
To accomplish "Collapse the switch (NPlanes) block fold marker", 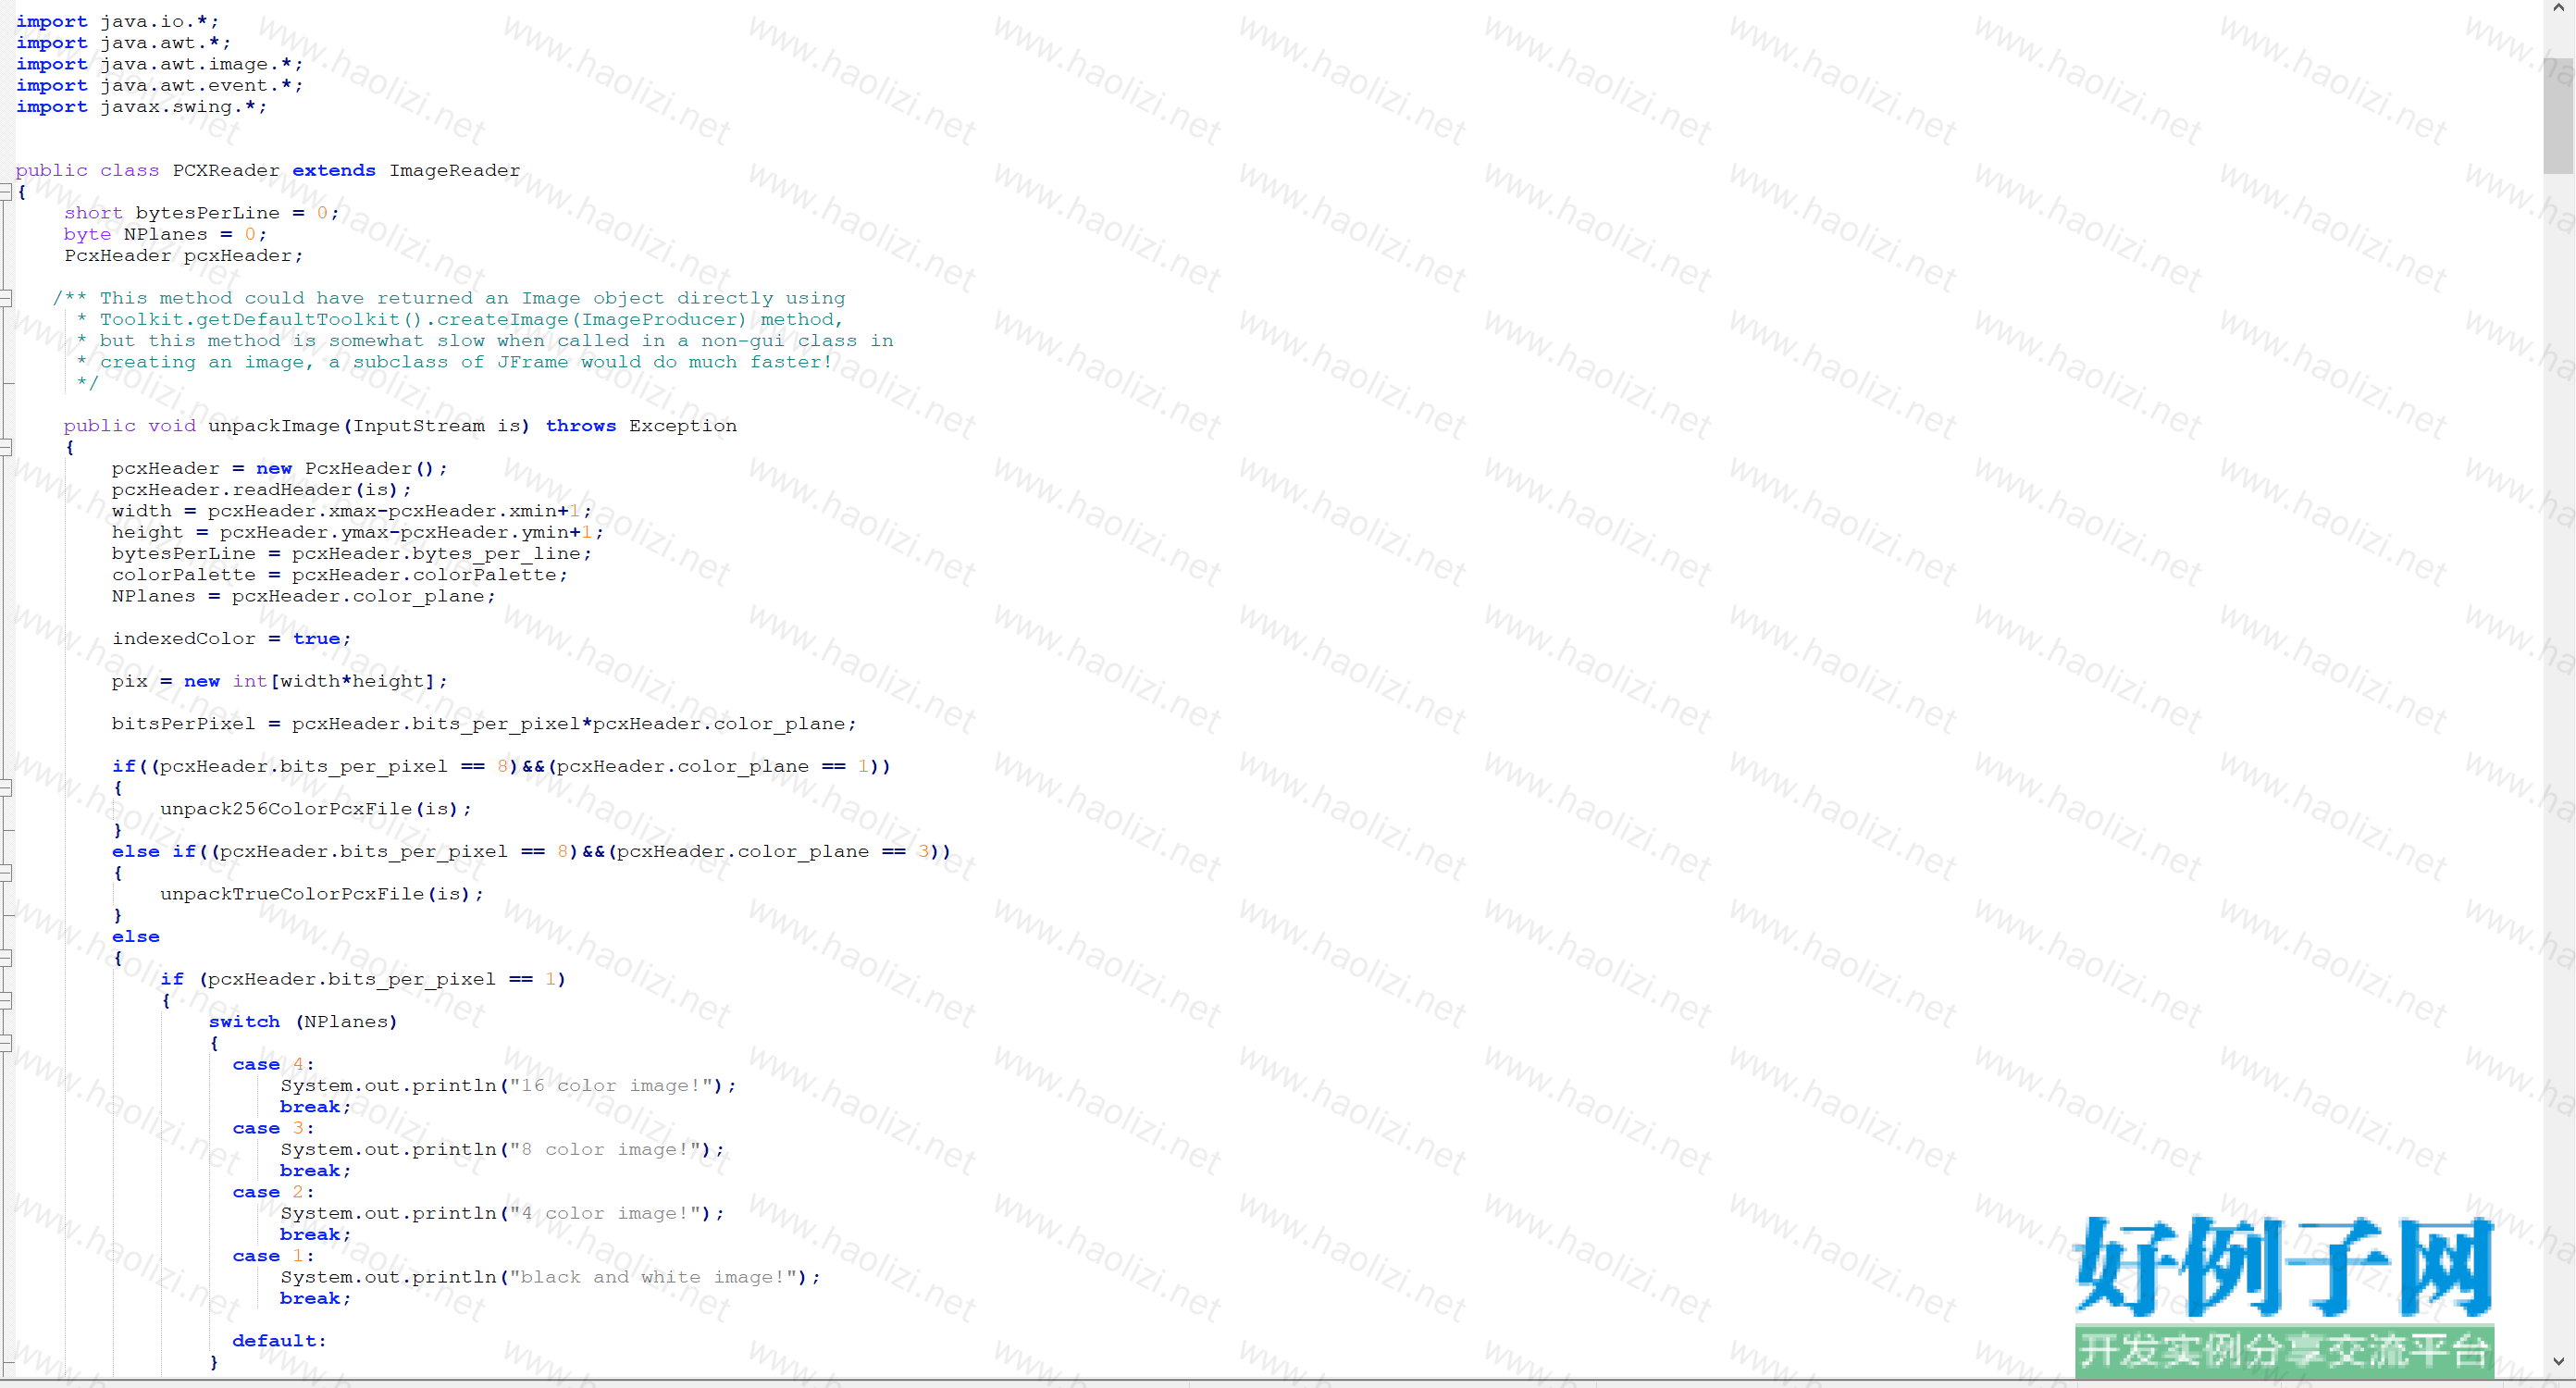I will pyautogui.click(x=5, y=1043).
